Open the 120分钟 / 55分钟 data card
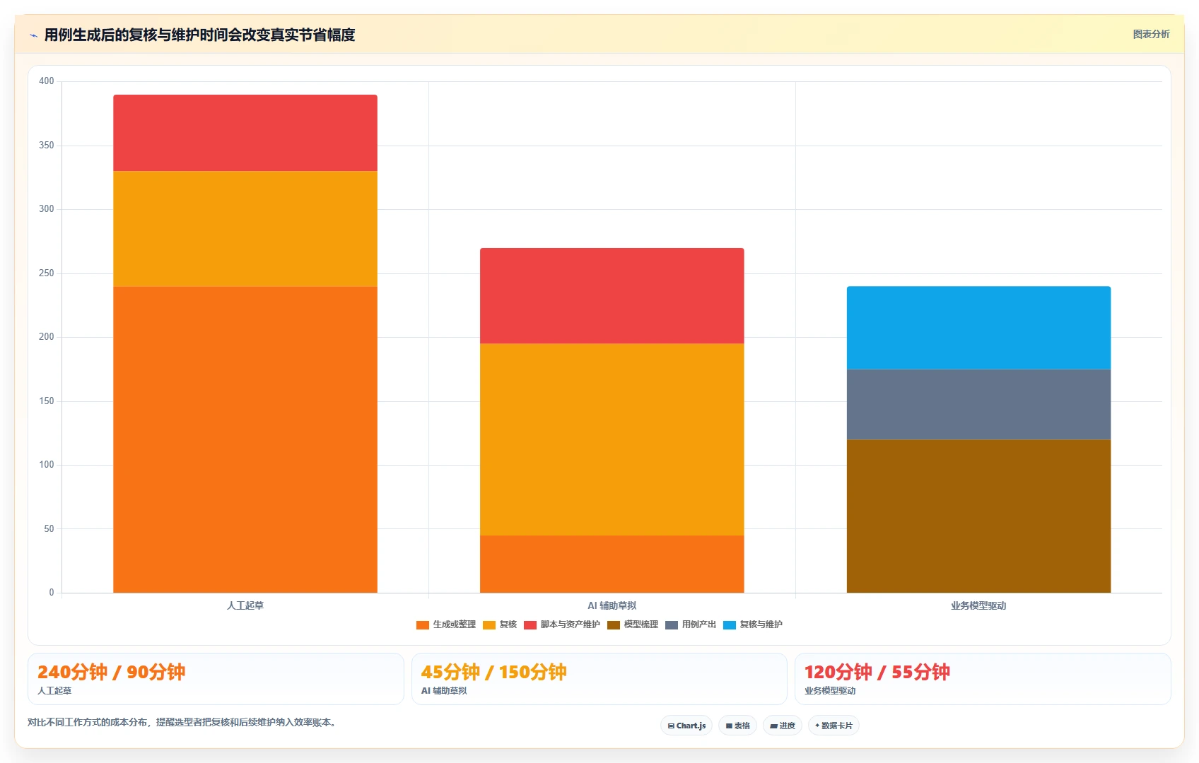The height and width of the screenshot is (763, 1199). (983, 679)
